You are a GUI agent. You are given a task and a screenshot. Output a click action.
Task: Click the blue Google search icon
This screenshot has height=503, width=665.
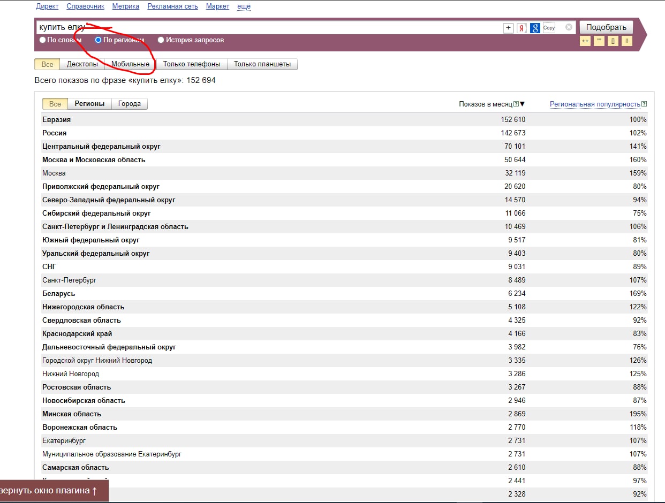coord(535,28)
